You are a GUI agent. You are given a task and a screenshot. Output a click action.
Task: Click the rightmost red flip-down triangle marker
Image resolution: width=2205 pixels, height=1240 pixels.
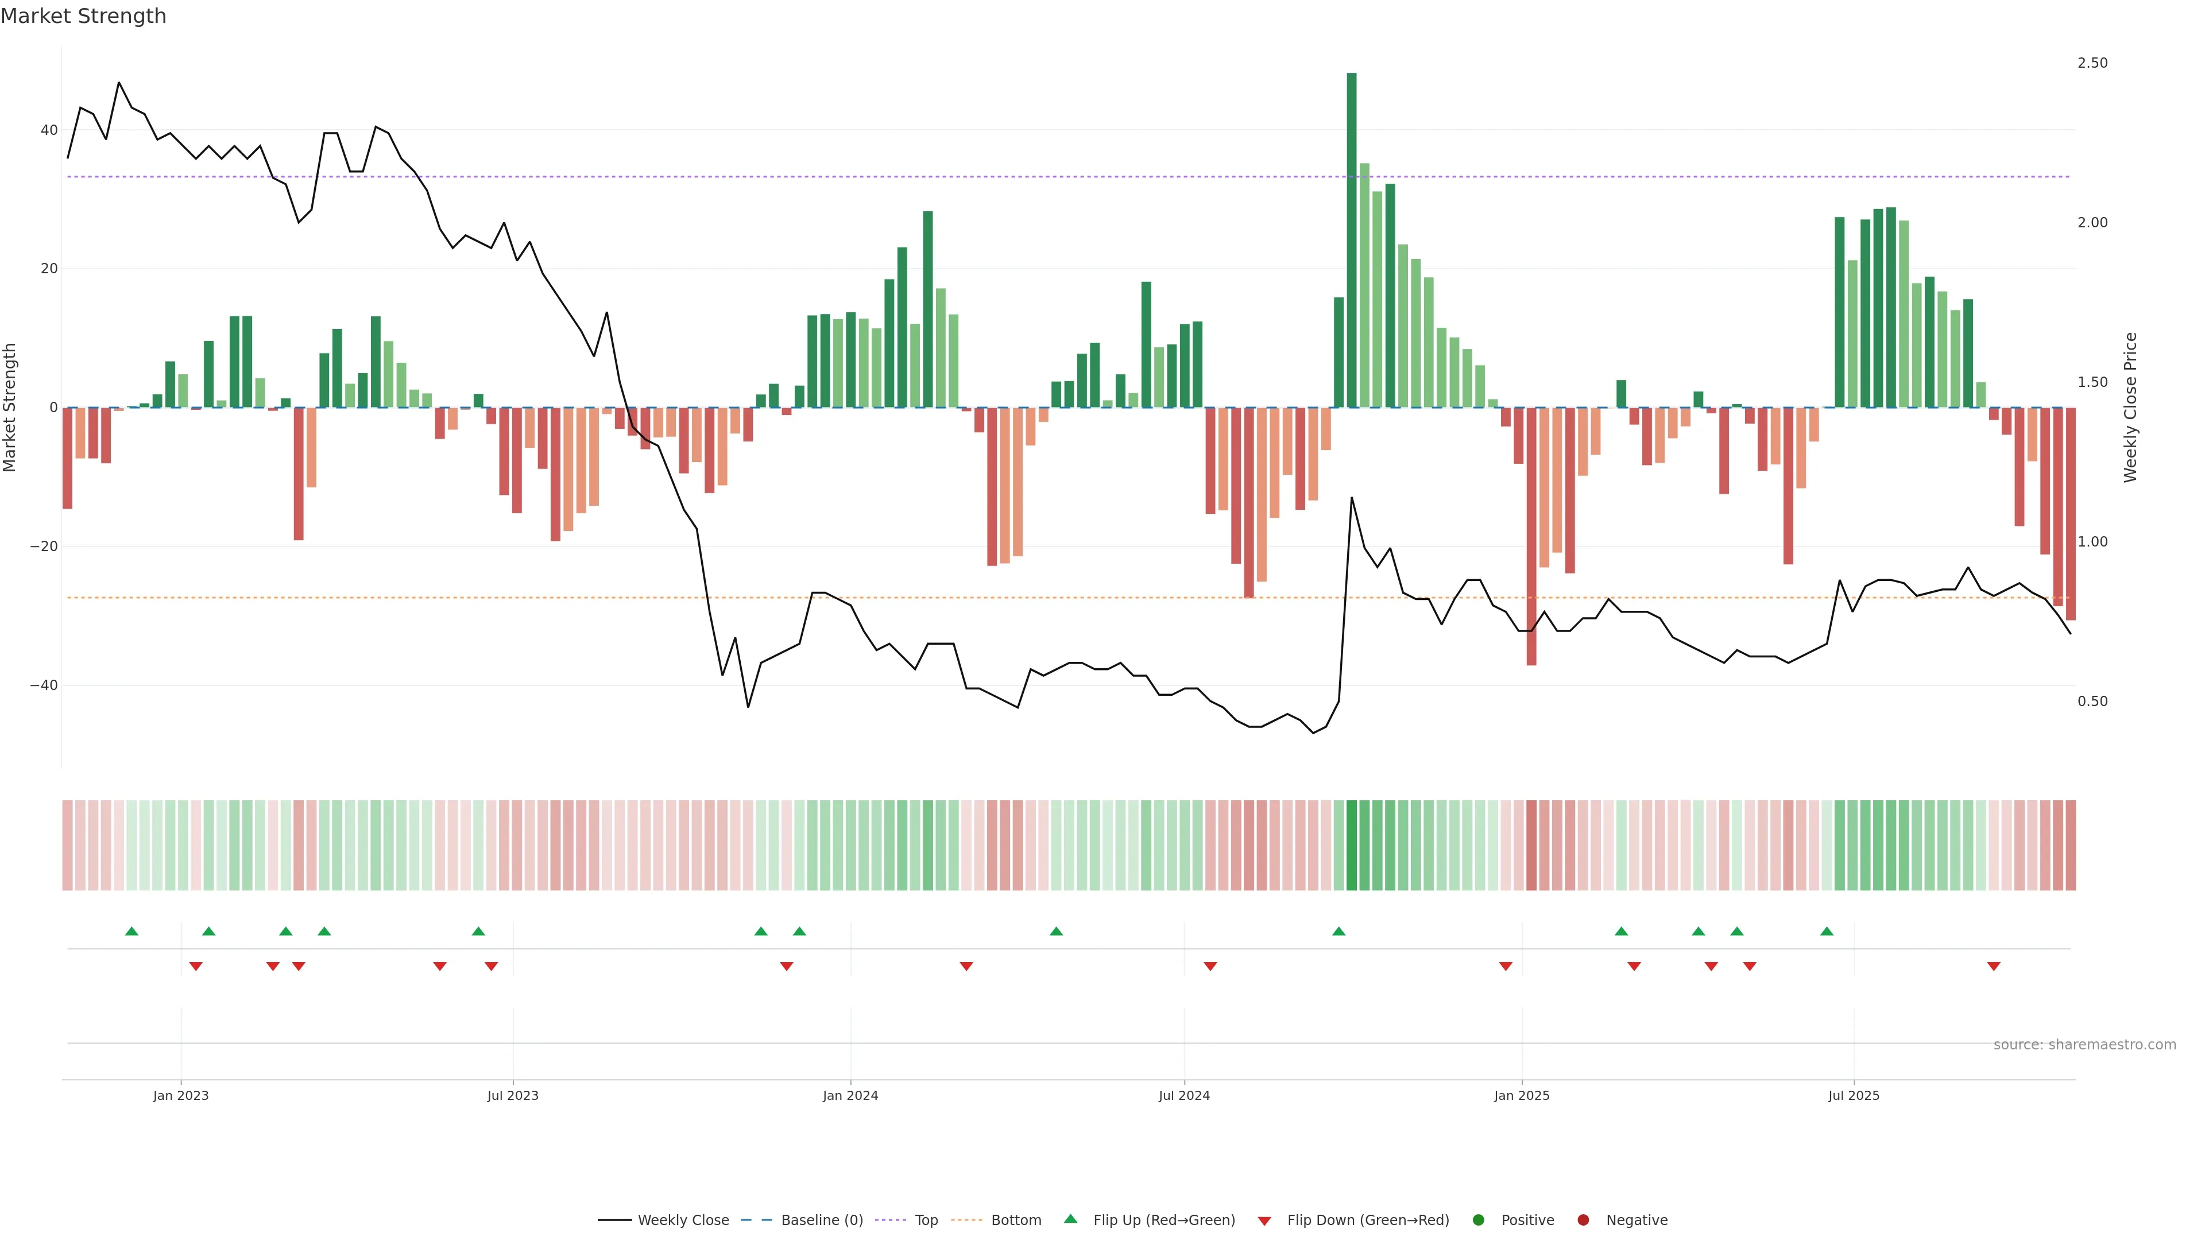(x=1994, y=966)
